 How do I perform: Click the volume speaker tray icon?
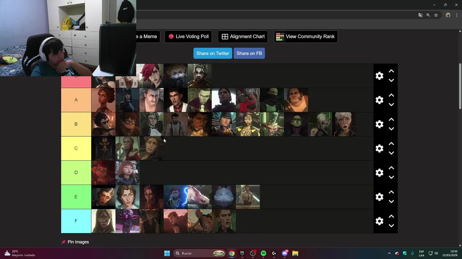(x=436, y=253)
